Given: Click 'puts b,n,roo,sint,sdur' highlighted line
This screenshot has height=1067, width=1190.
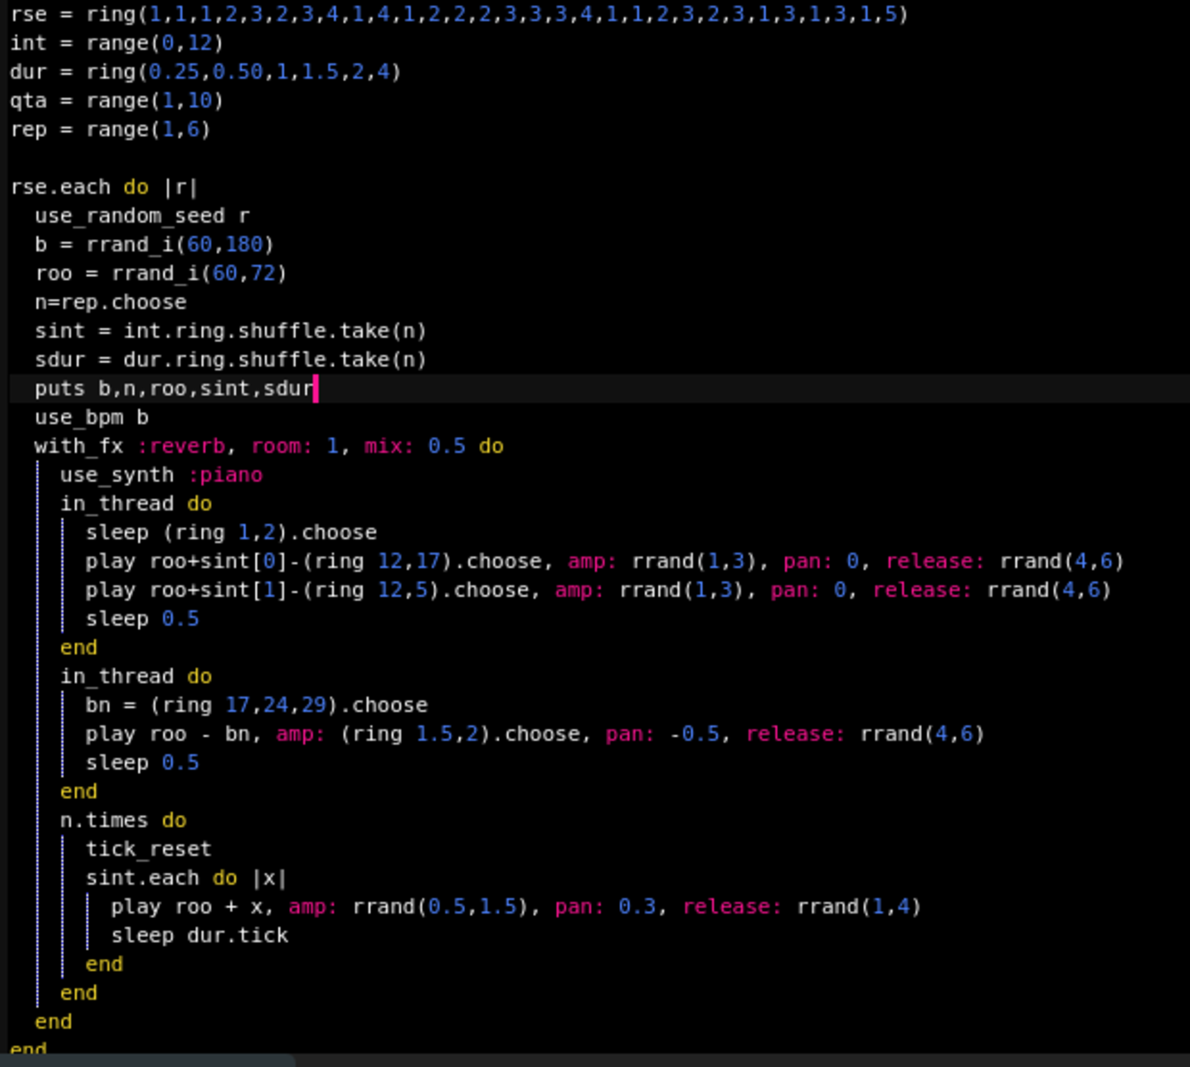Looking at the screenshot, I should 174,388.
